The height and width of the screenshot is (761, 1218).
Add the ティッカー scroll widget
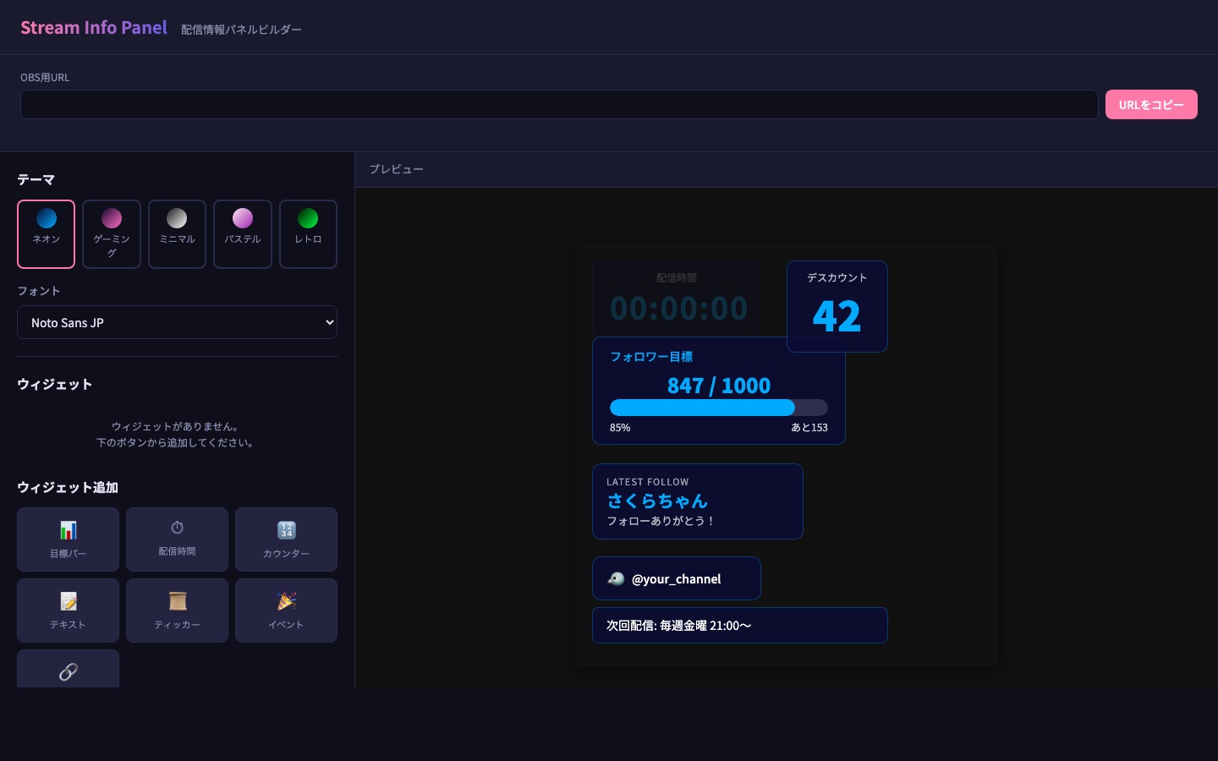(x=177, y=610)
